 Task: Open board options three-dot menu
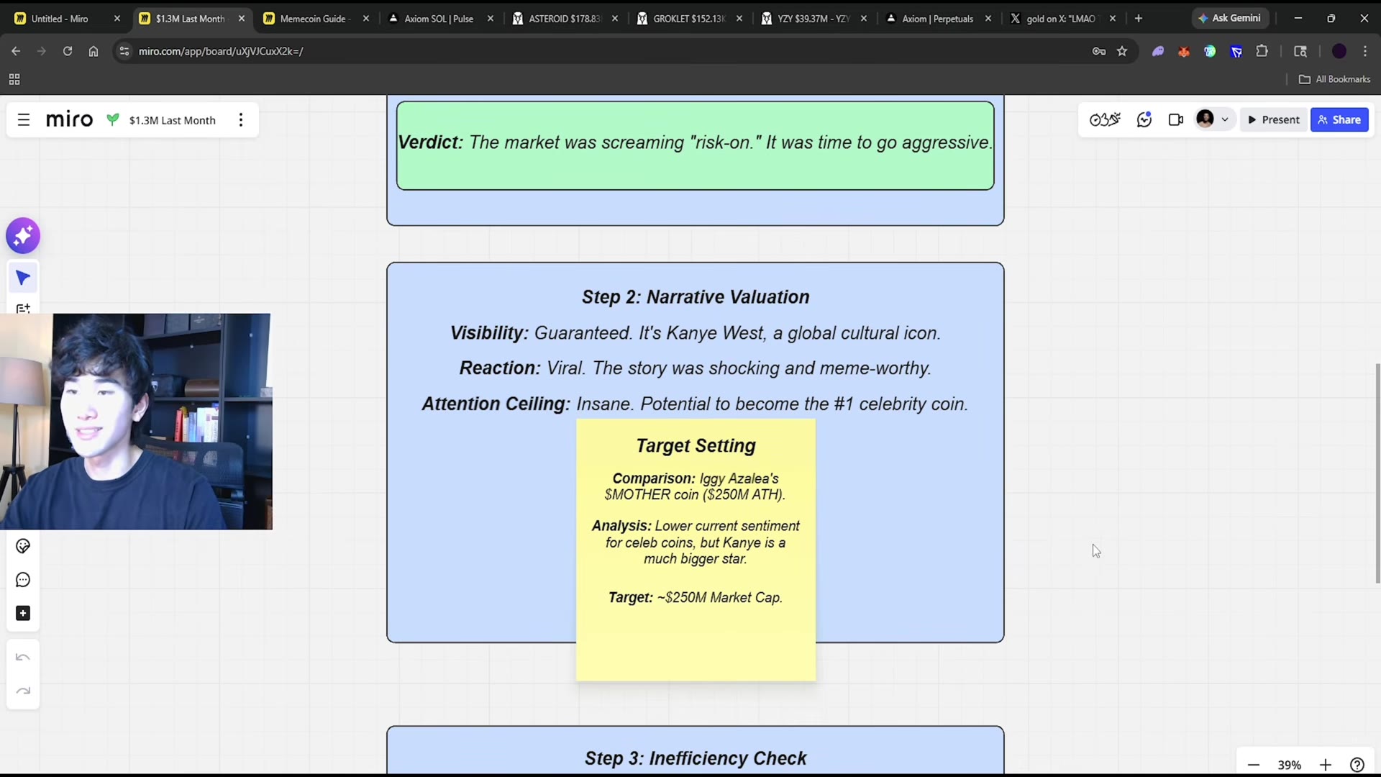[241, 120]
